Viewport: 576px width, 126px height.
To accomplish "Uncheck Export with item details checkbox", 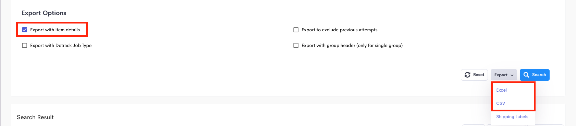I will 25,30.
